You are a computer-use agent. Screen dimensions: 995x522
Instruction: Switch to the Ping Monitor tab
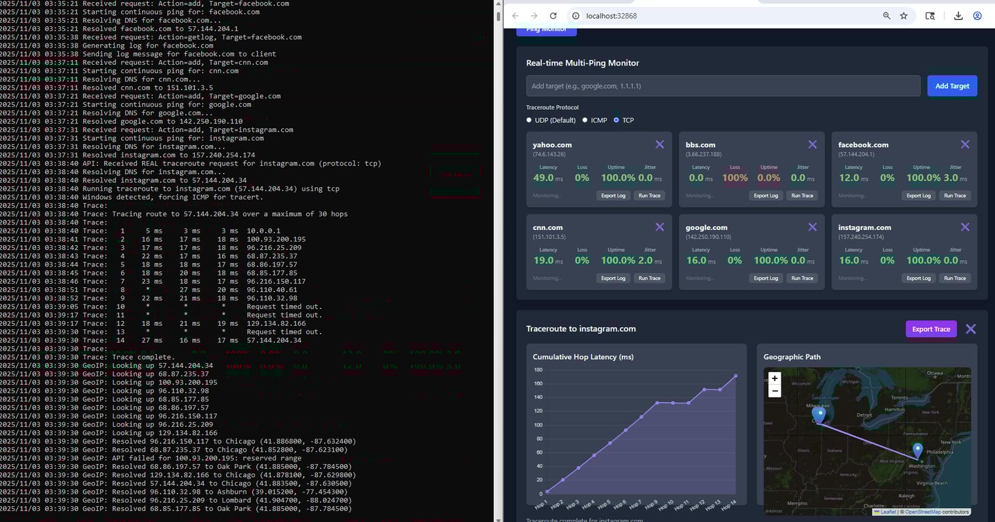(546, 29)
